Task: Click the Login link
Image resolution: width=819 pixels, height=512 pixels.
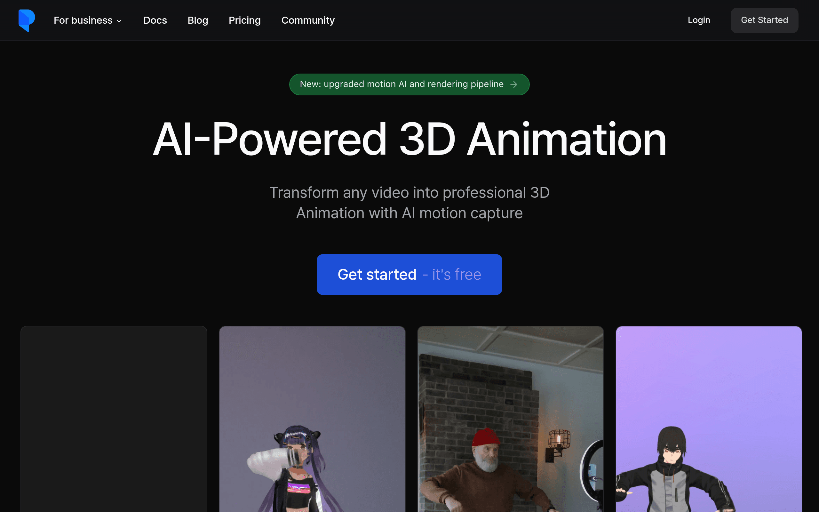Action: [x=699, y=20]
